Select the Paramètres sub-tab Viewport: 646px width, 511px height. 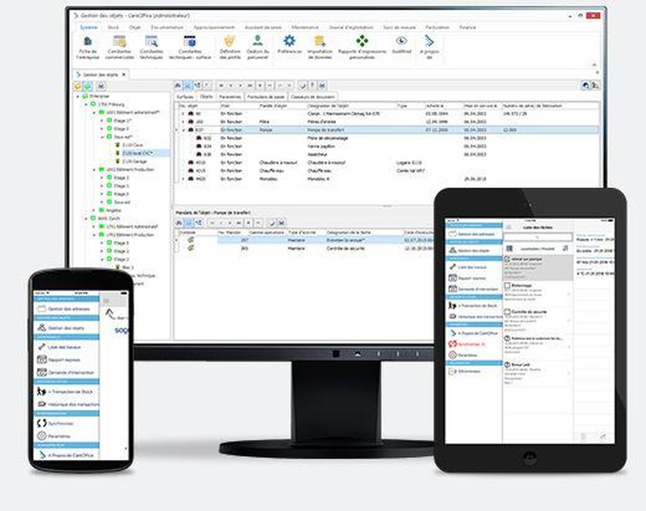click(x=230, y=96)
